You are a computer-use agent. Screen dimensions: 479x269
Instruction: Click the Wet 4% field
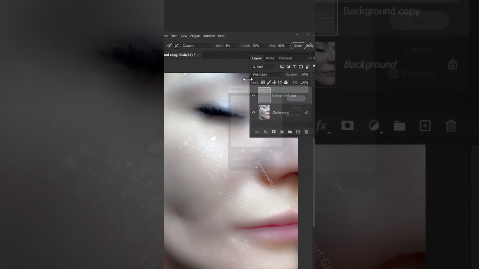[x=230, y=46]
